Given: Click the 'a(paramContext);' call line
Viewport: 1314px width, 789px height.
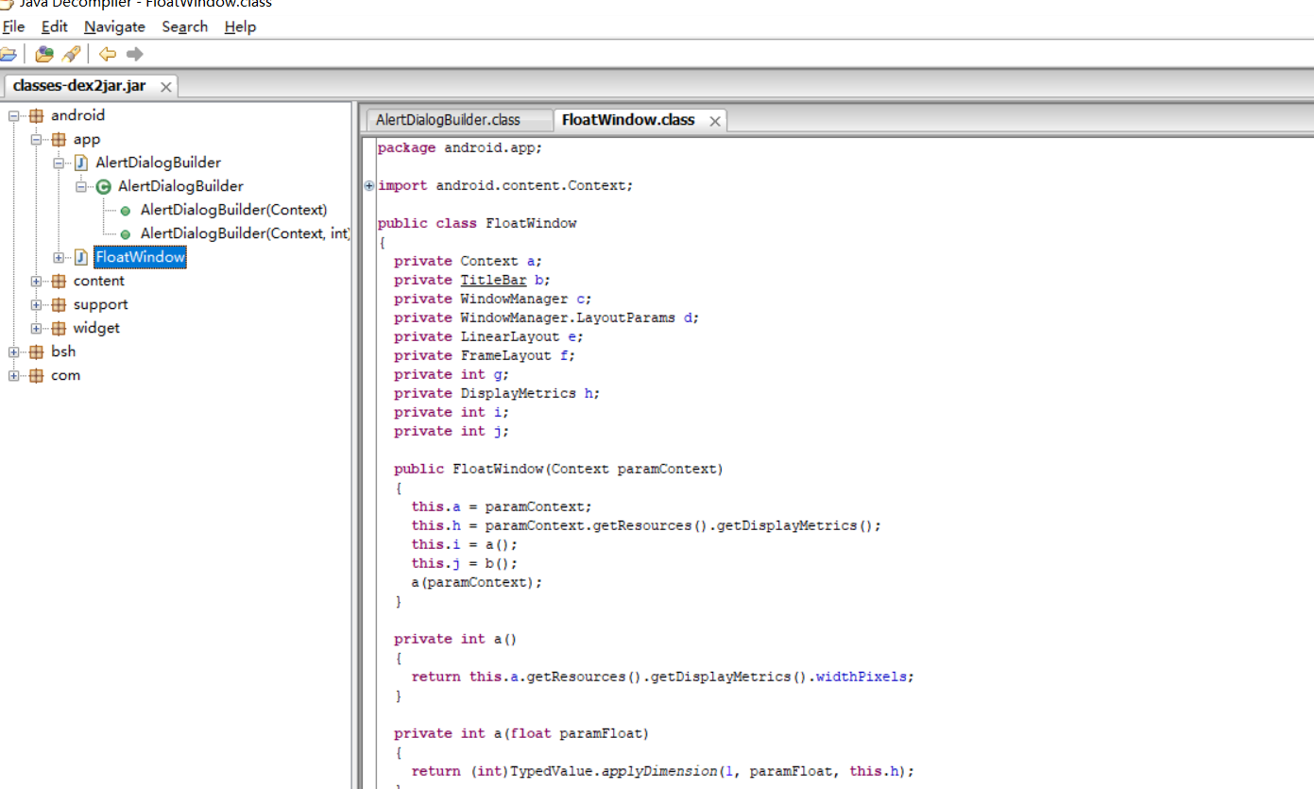Looking at the screenshot, I should [477, 582].
